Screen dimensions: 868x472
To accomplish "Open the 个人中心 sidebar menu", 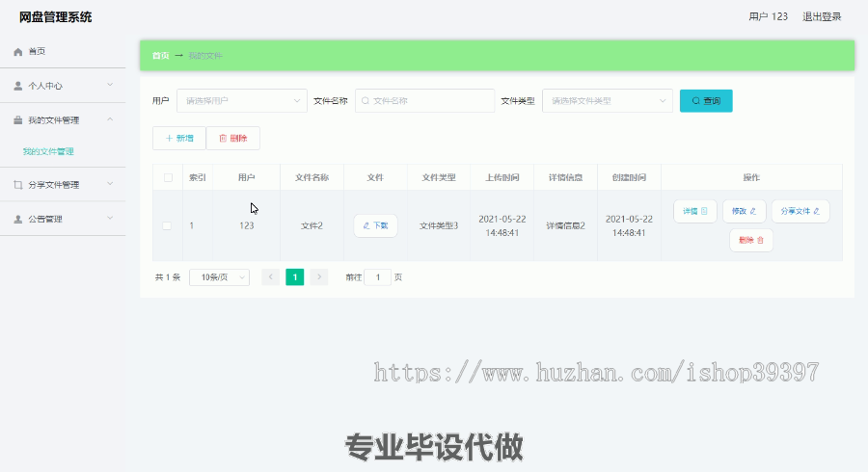I will click(63, 86).
